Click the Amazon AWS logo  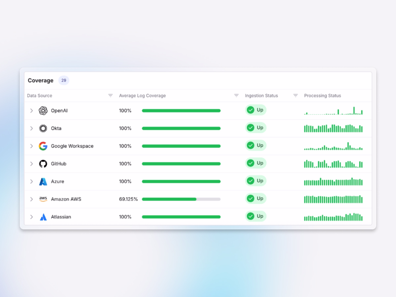pos(43,199)
